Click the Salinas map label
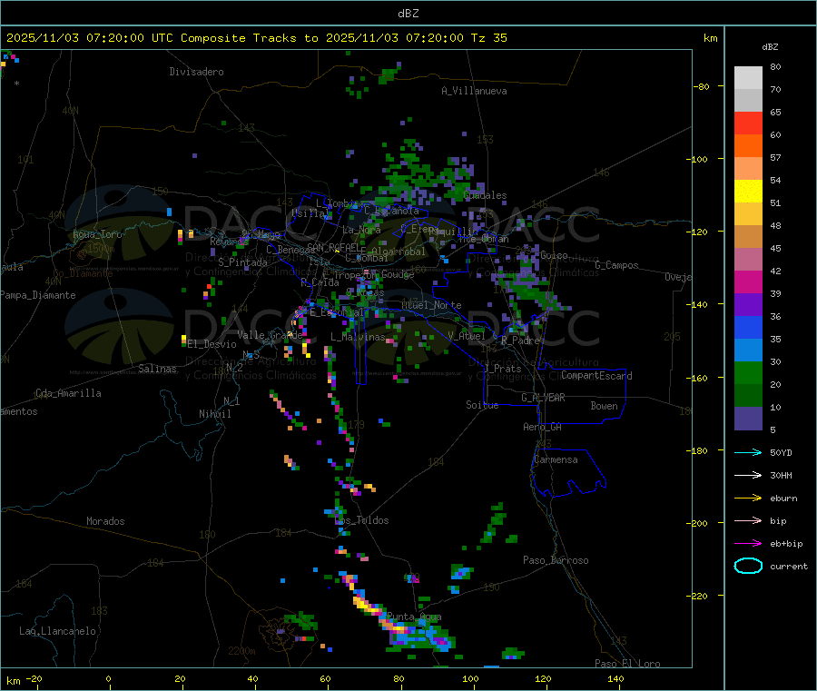Image resolution: width=817 pixels, height=691 pixels. 157,369
